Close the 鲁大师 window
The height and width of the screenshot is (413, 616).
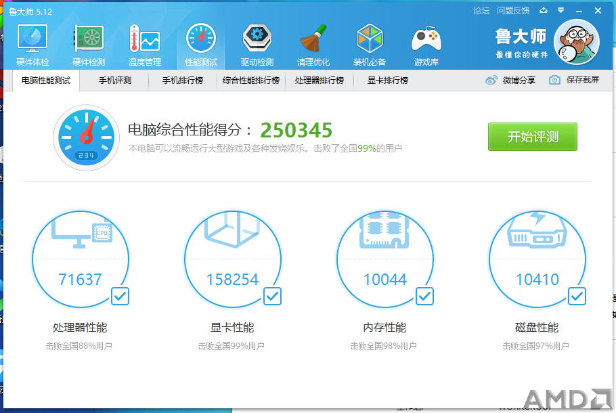click(x=598, y=11)
